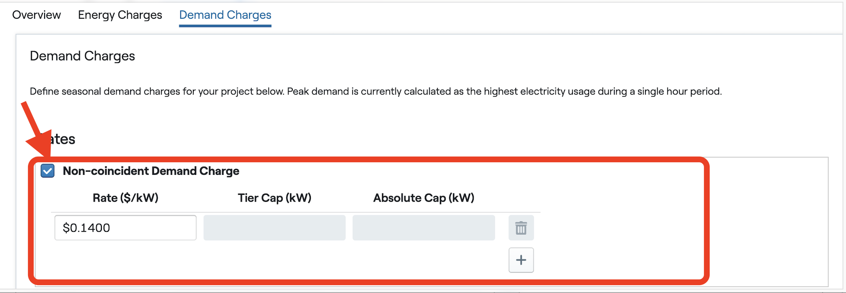Click the Tier Cap (kW) column header
The image size is (846, 293).
(274, 198)
